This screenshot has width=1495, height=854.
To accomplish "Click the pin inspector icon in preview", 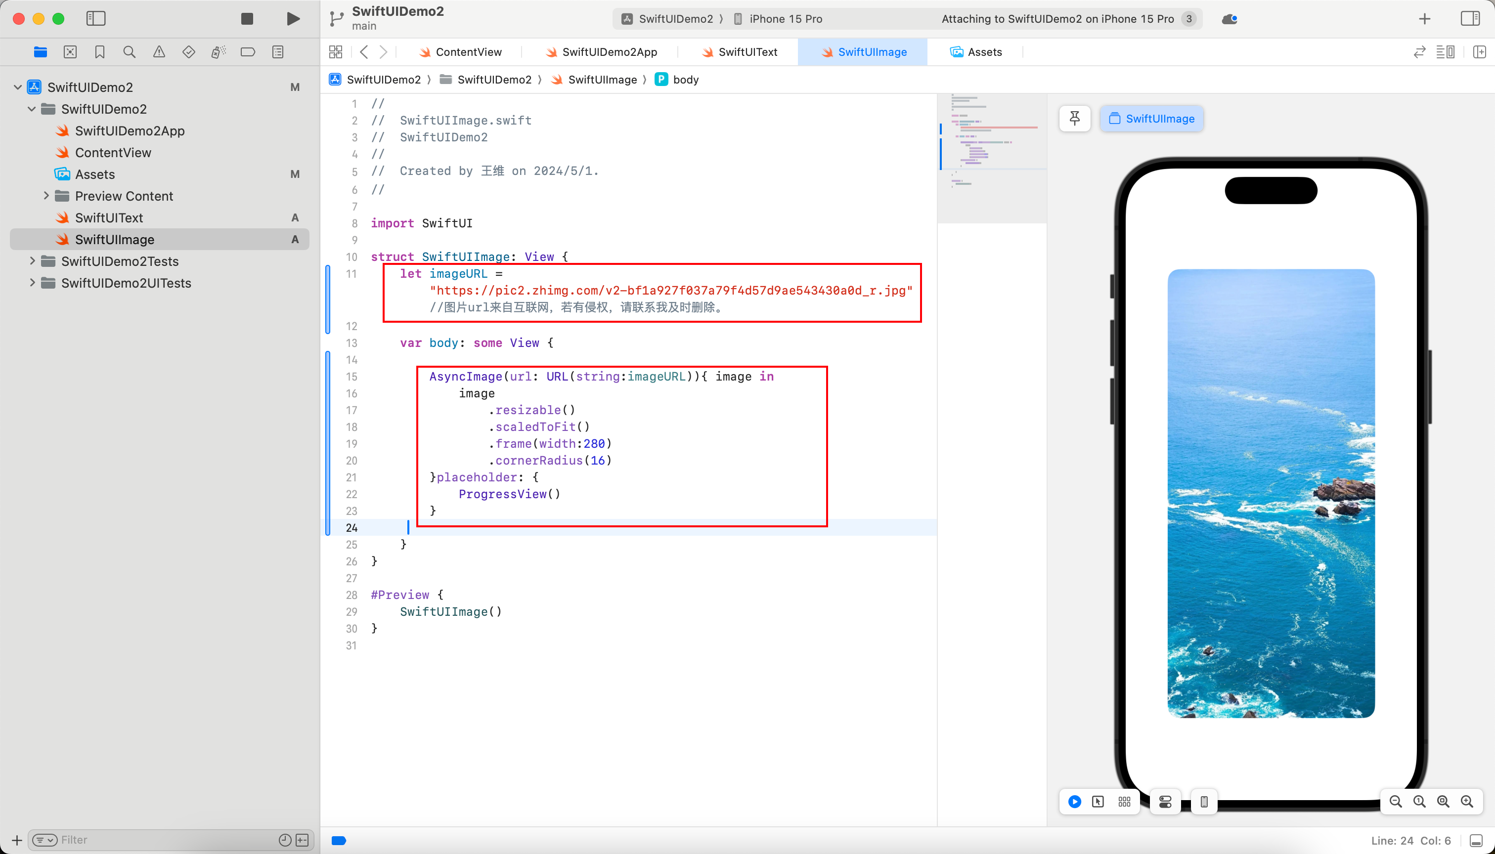I will 1075,118.
